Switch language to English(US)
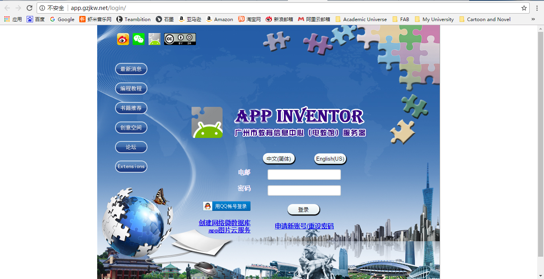The image size is (544, 279). tap(330, 159)
